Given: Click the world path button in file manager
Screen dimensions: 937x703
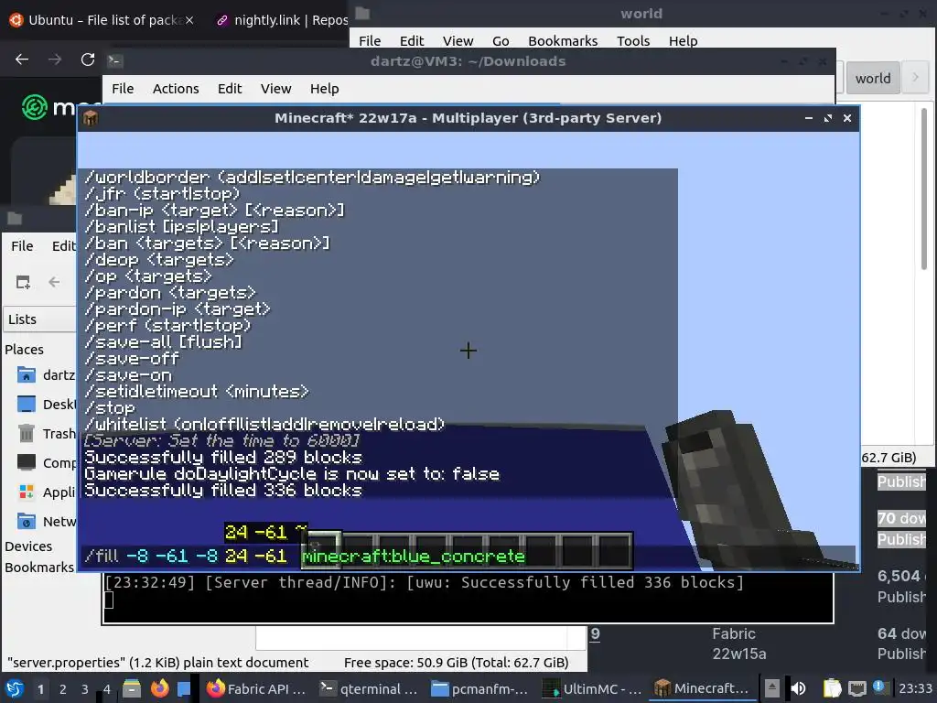Looking at the screenshot, I should tap(872, 79).
